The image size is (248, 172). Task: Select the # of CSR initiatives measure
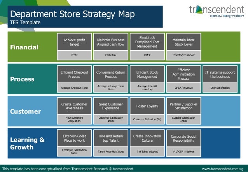tap(183, 151)
